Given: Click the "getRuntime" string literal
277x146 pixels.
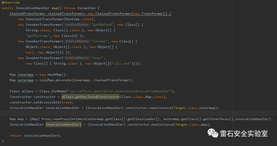Looking at the screenshot, I should pos(38,36).
